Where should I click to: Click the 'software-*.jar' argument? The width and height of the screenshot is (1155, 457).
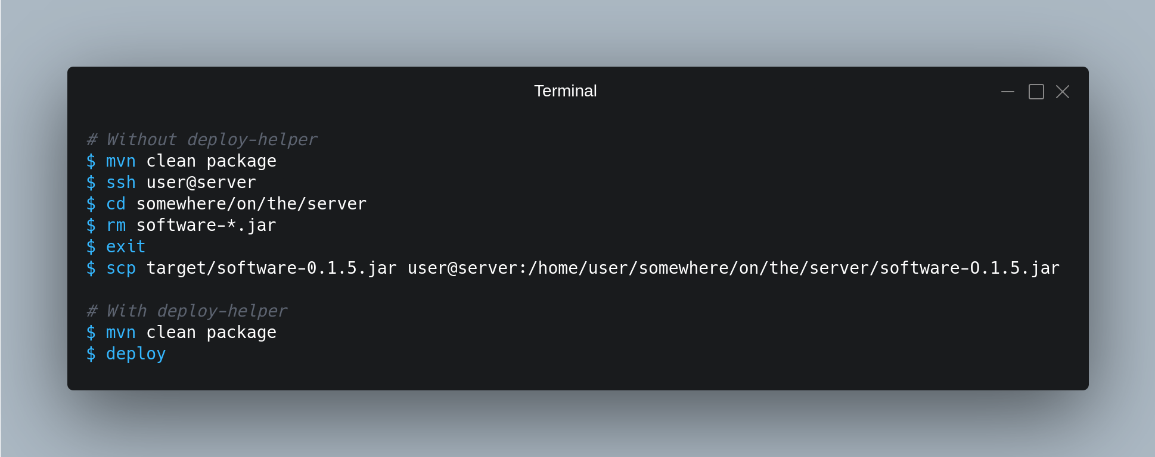point(206,226)
